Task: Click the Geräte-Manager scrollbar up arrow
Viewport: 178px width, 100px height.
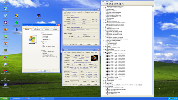Action: [x=153, y=7]
